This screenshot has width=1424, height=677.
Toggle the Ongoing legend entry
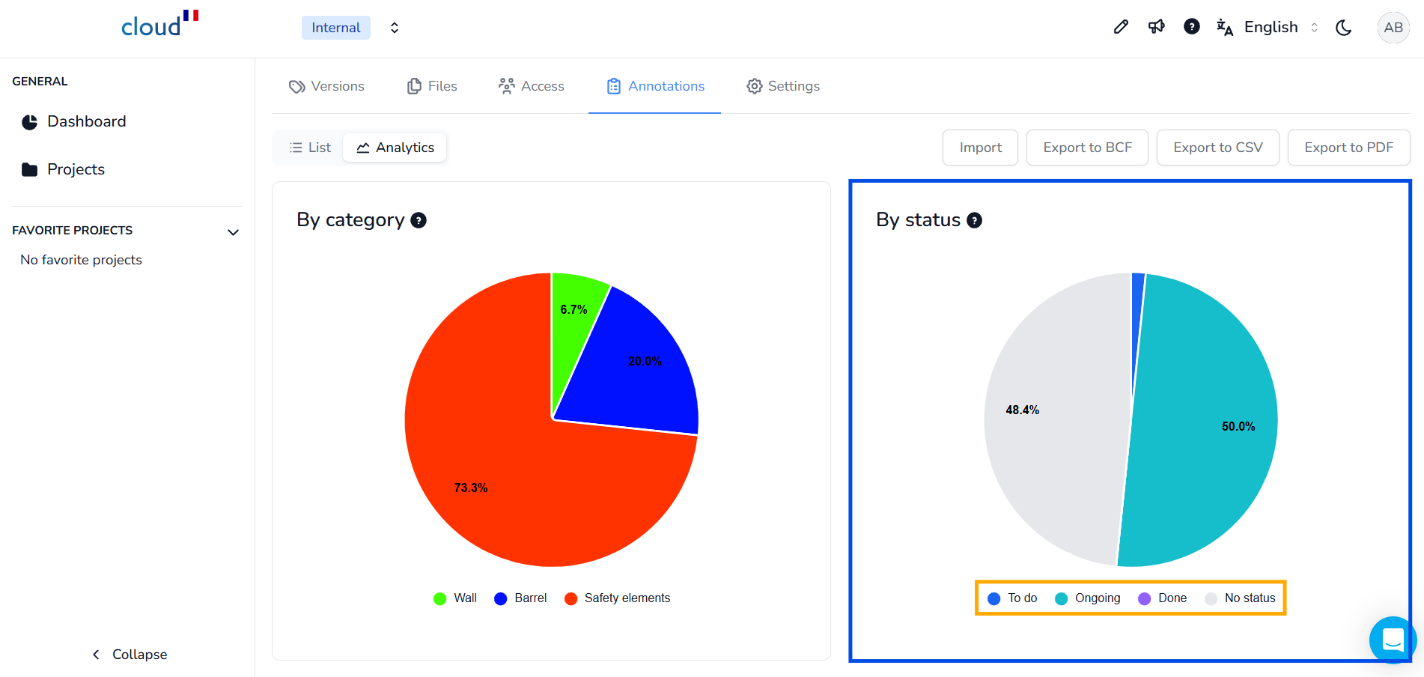pyautogui.click(x=1088, y=598)
